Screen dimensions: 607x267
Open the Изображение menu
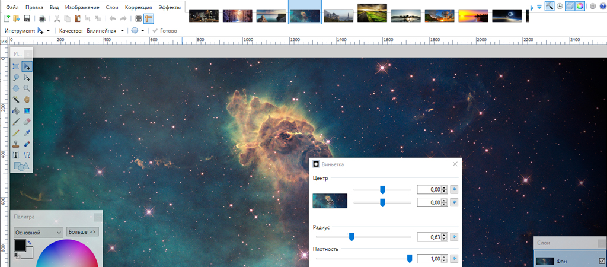[x=82, y=7]
